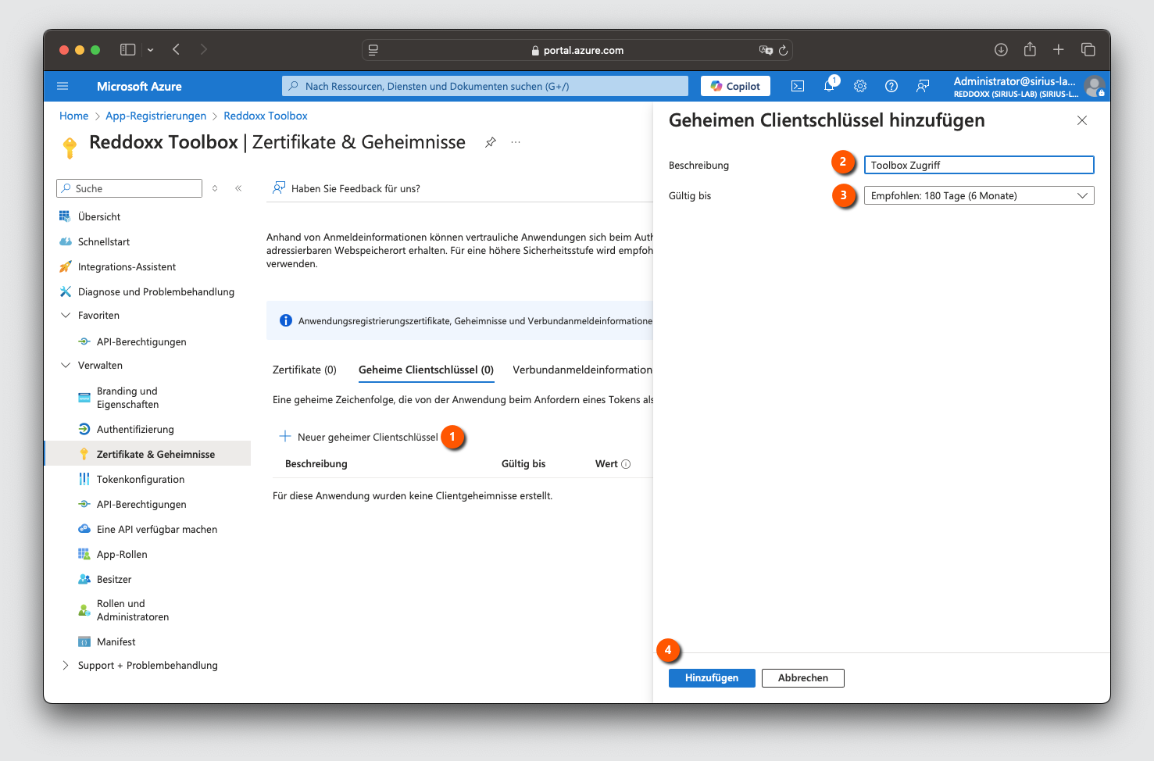Open the Azure portal hamburger menu

click(x=63, y=86)
